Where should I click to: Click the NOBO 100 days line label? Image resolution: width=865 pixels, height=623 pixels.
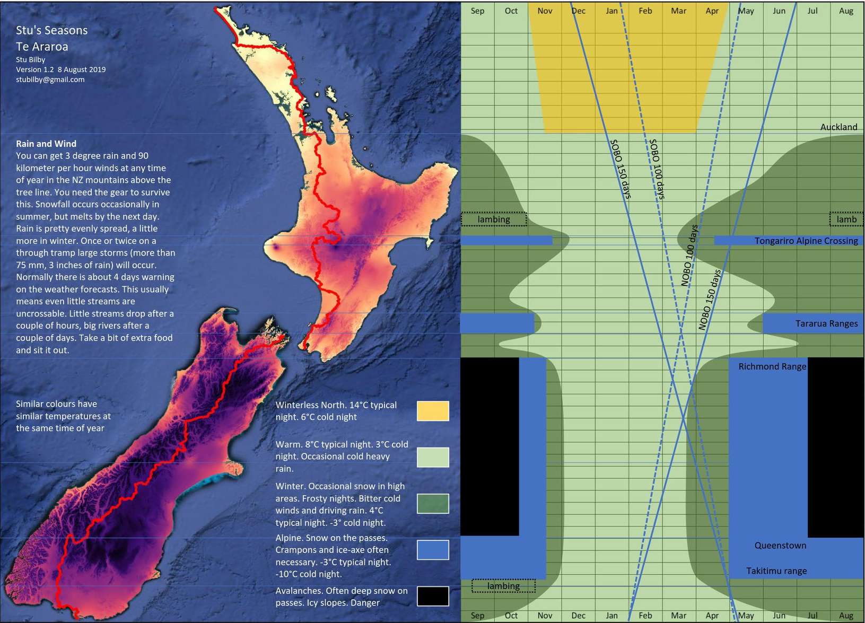click(689, 256)
